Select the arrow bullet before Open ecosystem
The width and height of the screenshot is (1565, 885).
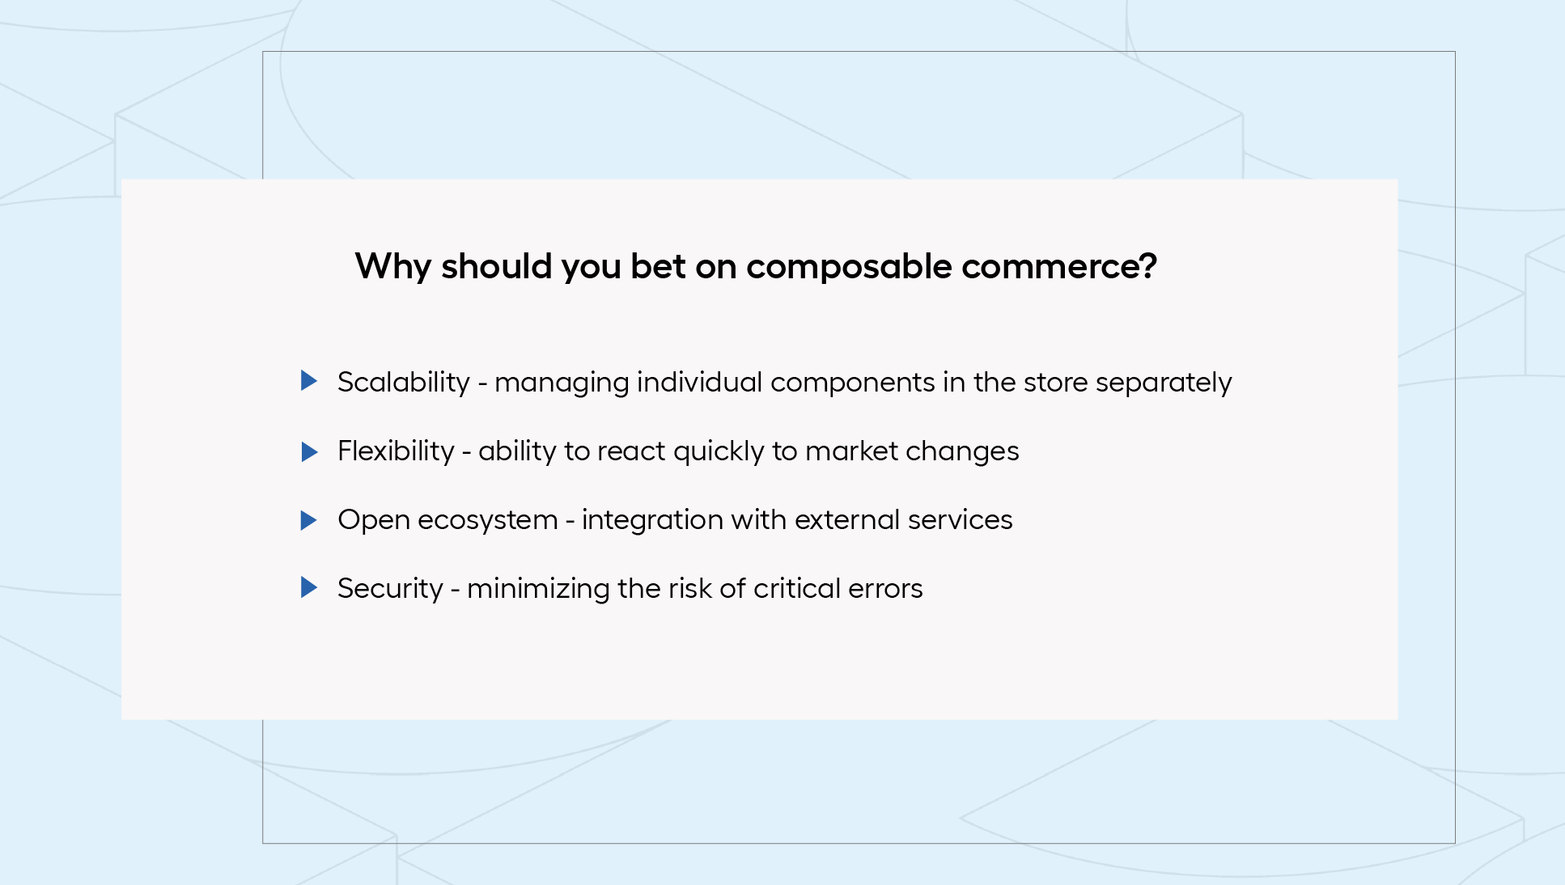click(309, 520)
